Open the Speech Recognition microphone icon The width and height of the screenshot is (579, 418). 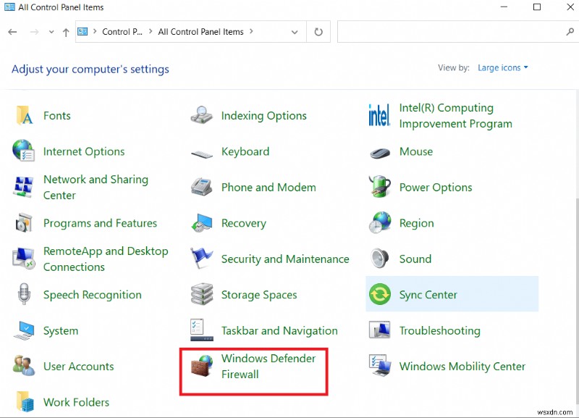[23, 295]
